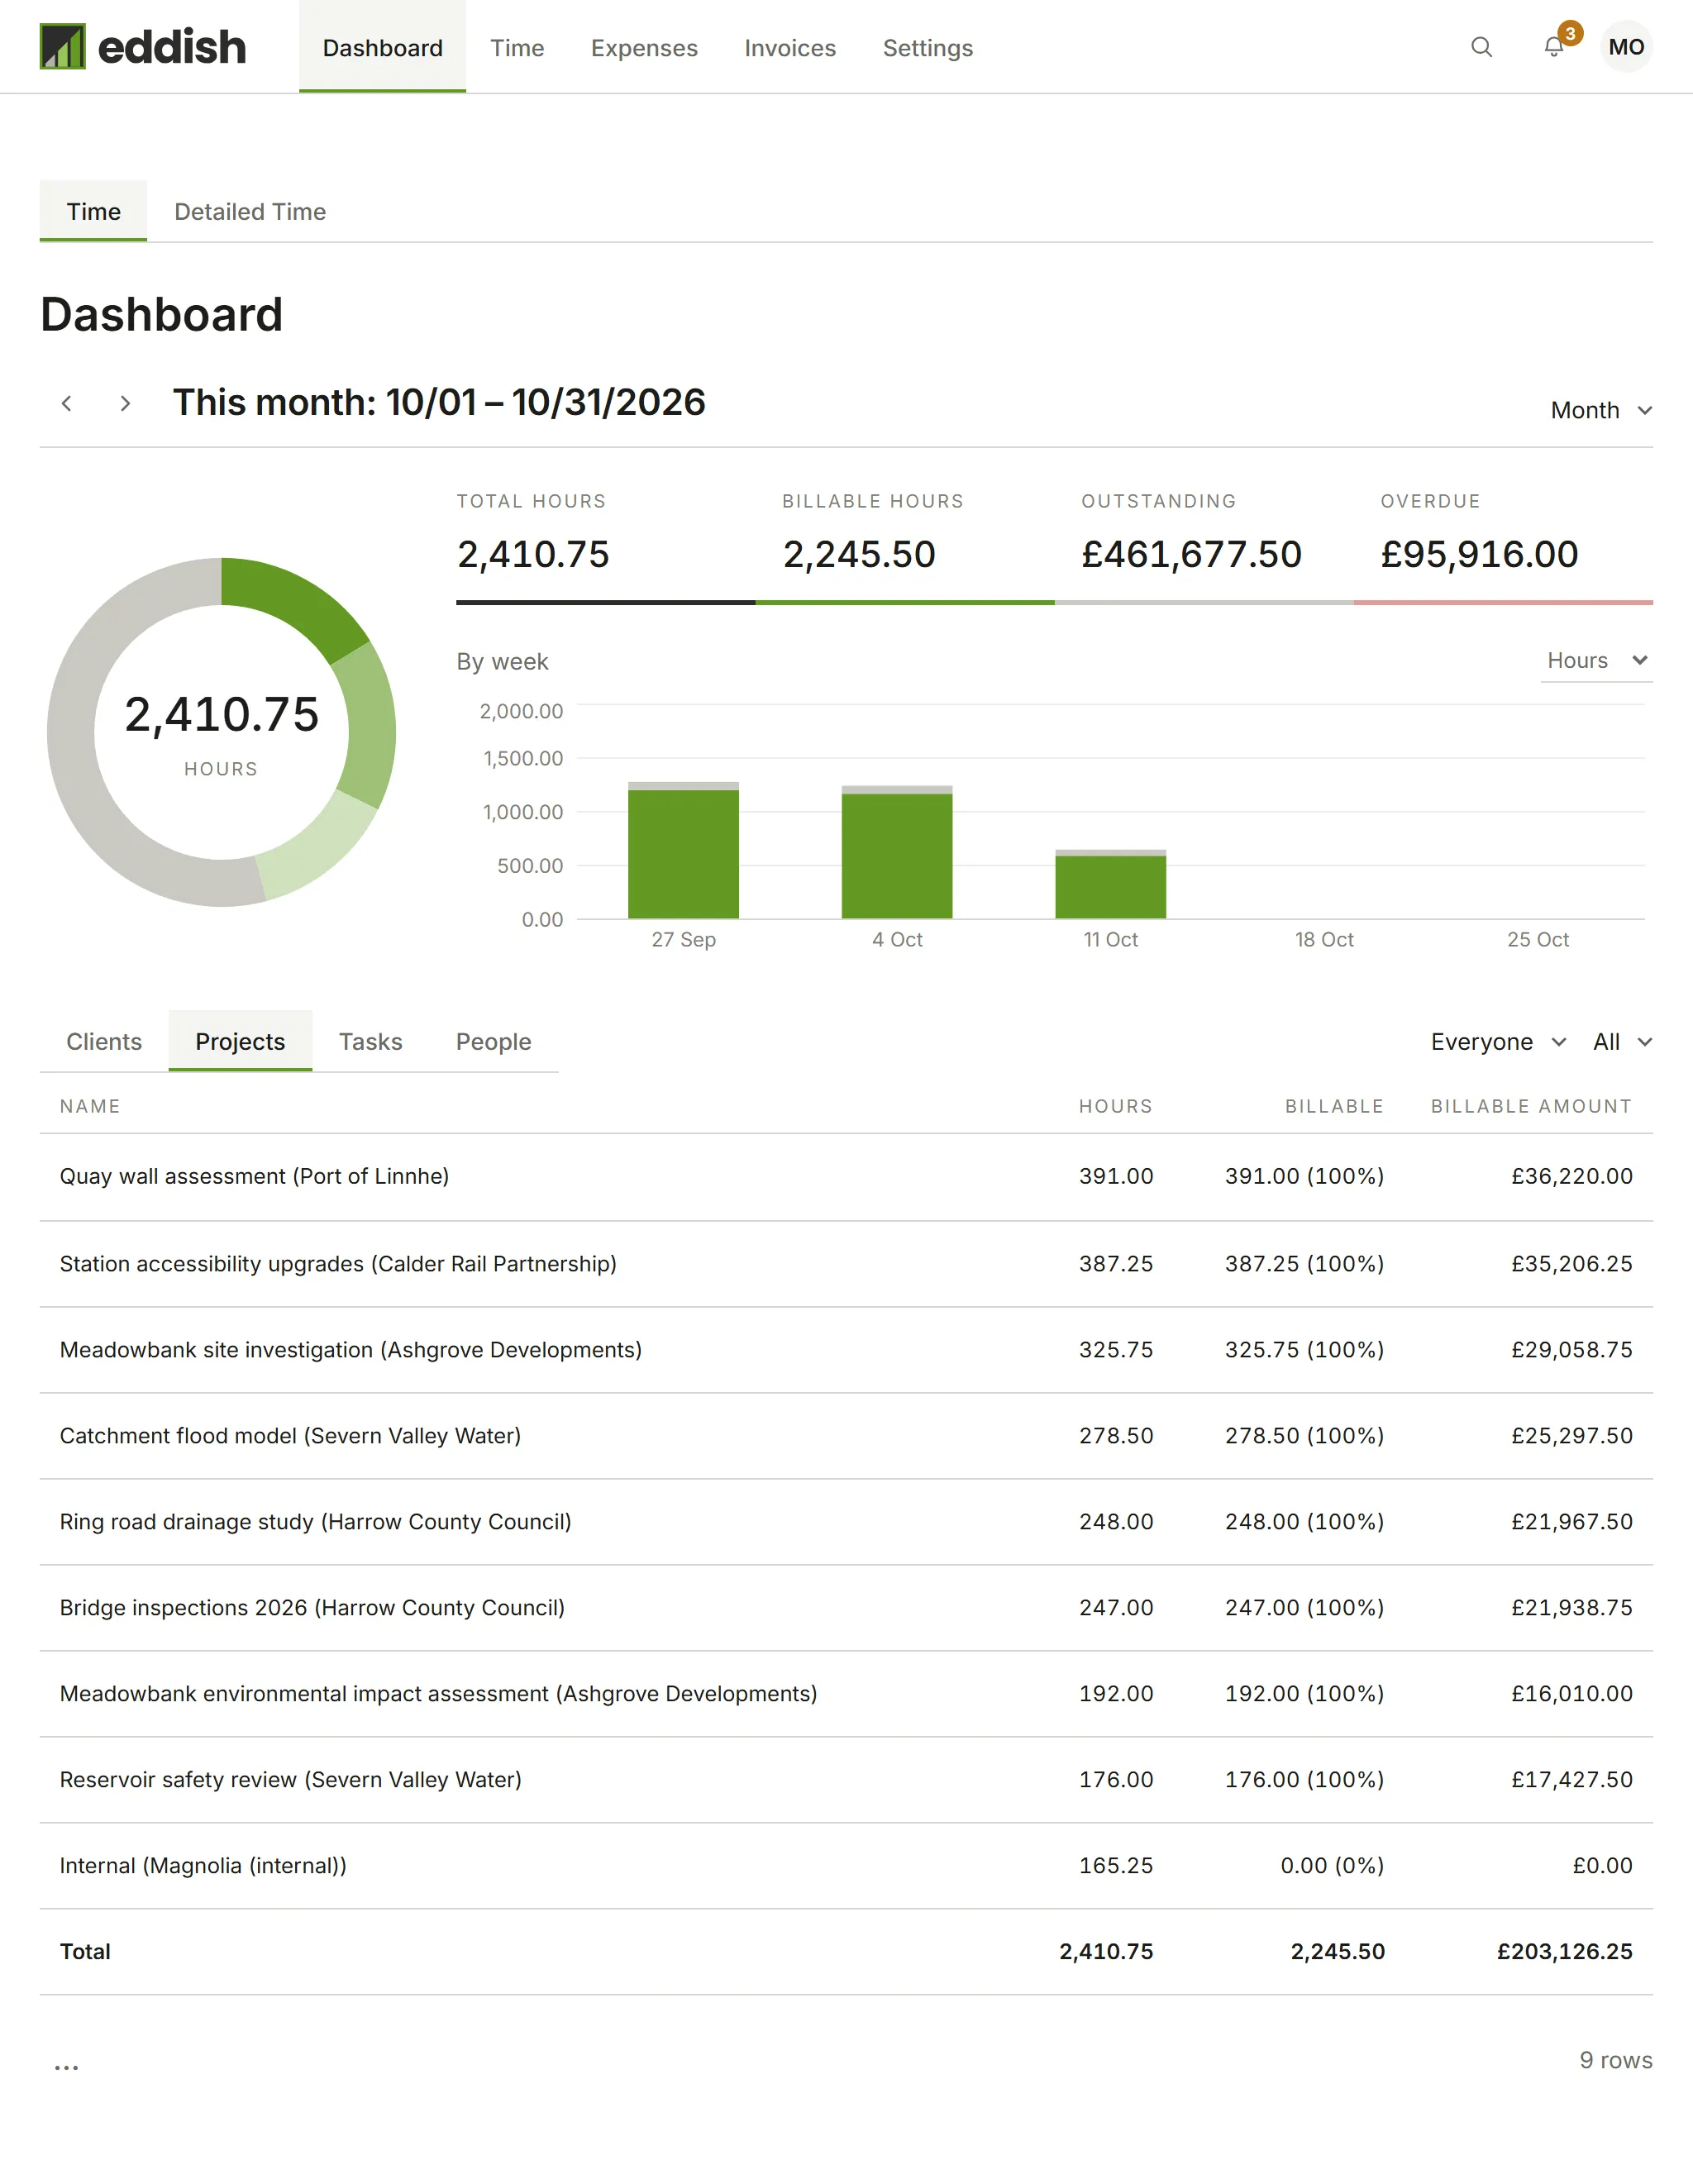This screenshot has height=2184, width=1693.
Task: Open the All filter dropdown
Action: [1622, 1042]
